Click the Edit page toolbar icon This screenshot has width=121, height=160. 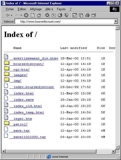tap(94, 15)
